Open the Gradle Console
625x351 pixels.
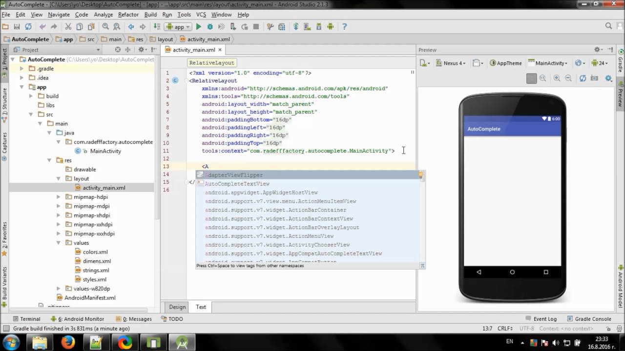tap(588, 319)
